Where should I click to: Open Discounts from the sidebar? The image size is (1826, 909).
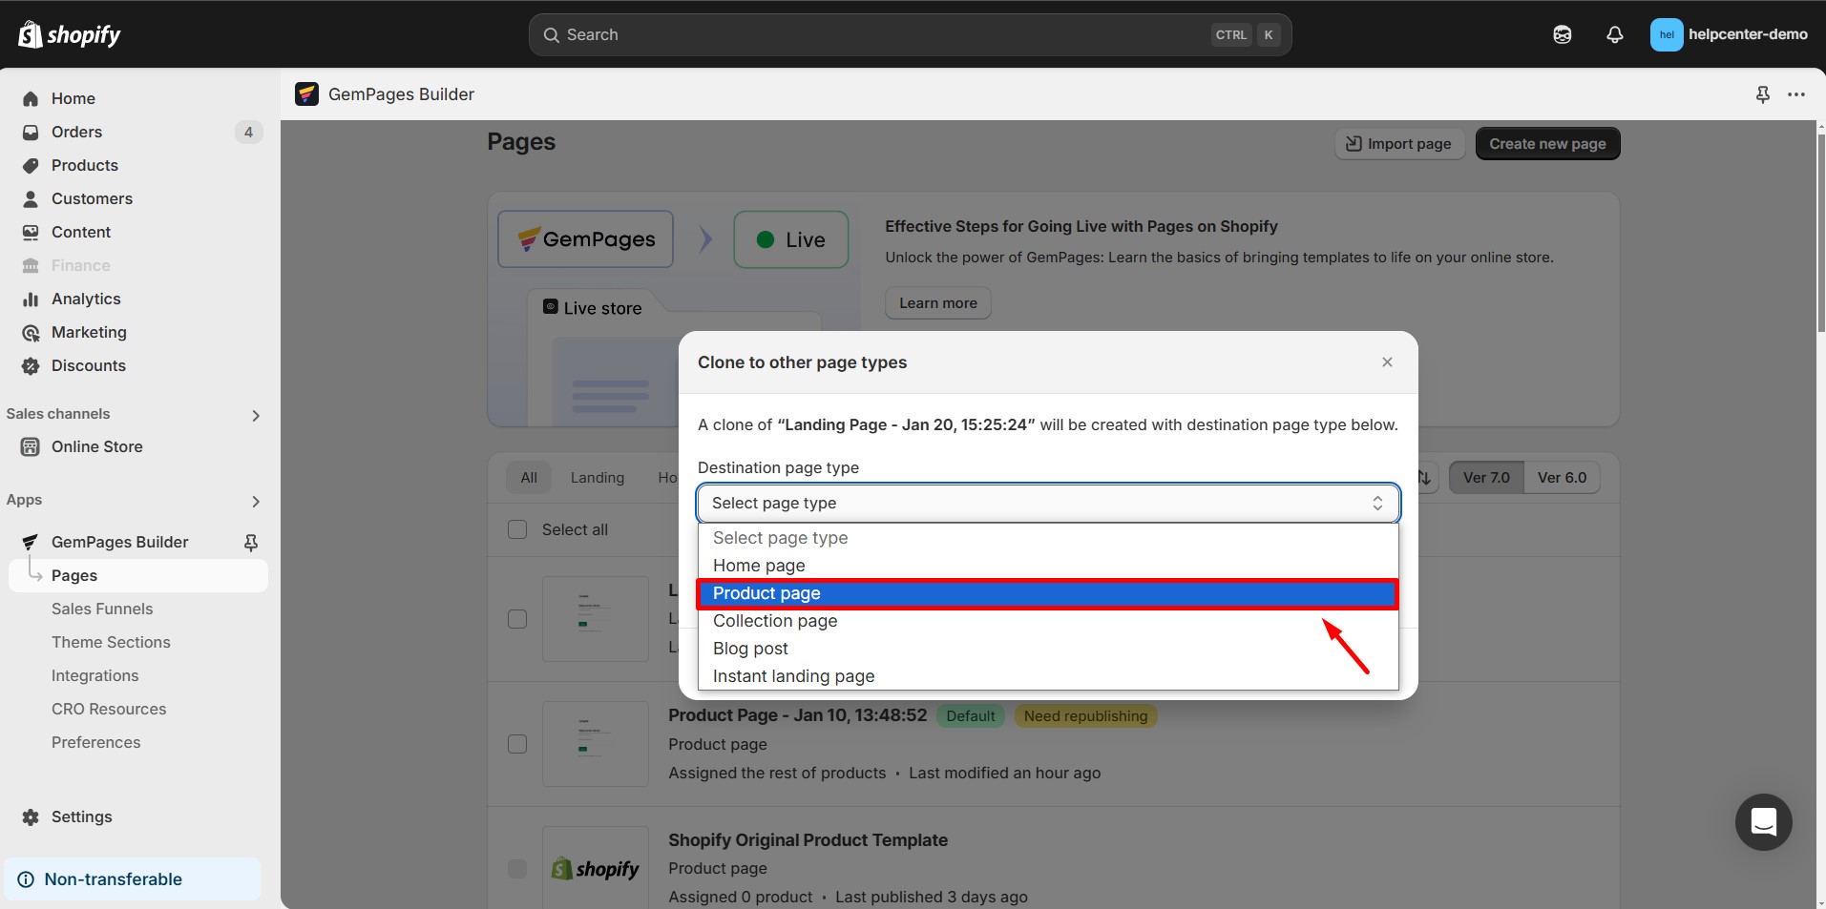tap(89, 365)
